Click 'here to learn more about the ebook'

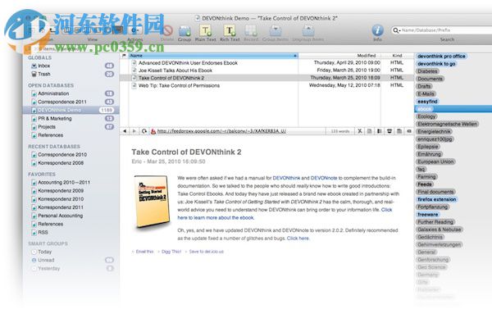[x=216, y=218]
